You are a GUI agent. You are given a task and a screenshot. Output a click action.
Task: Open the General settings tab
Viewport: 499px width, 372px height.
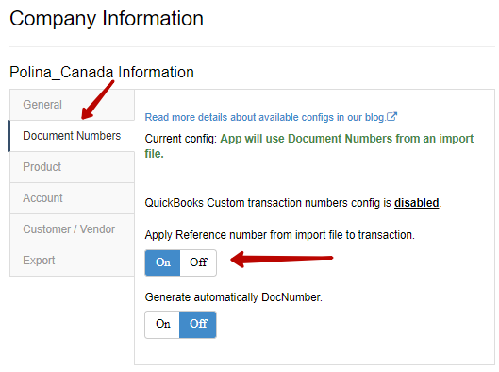[73, 105]
